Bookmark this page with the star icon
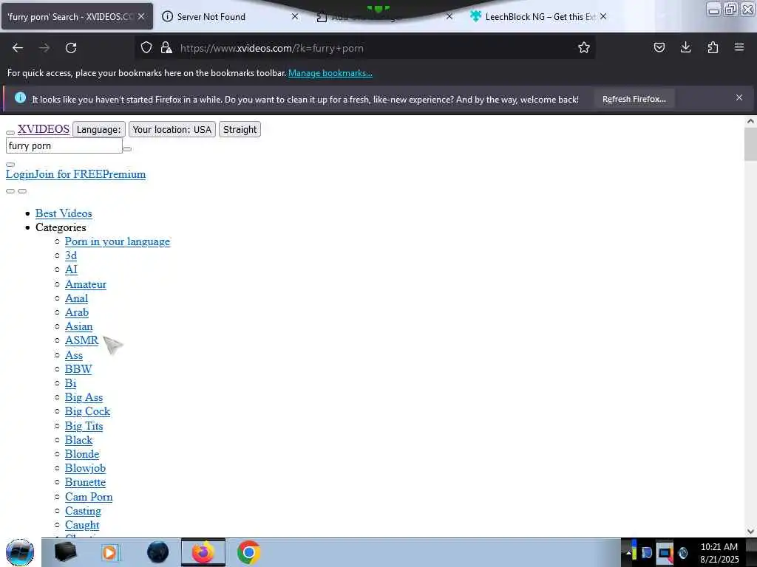The width and height of the screenshot is (757, 567). (584, 47)
